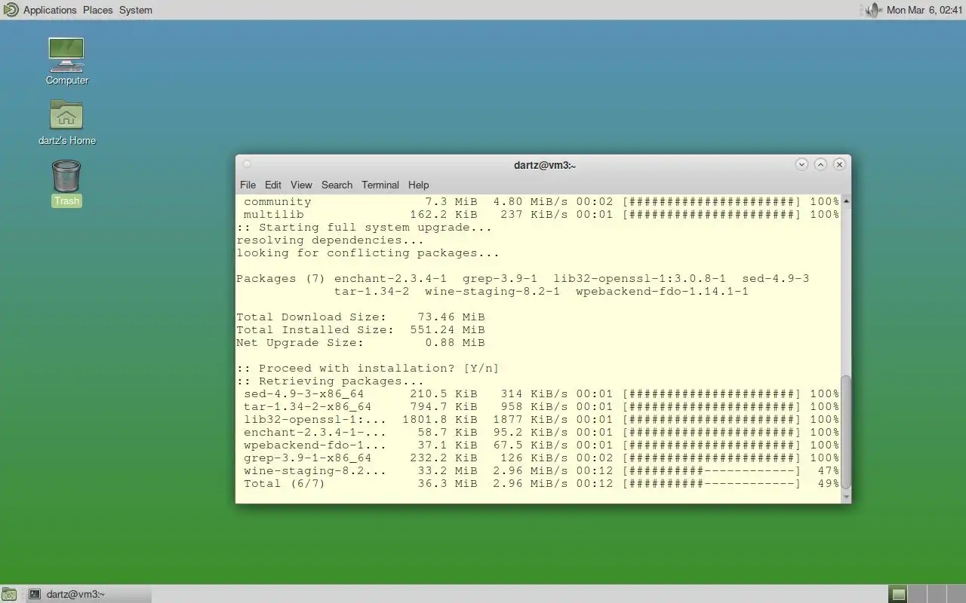The width and height of the screenshot is (966, 603).
Task: Open the Applications menu in the top panel
Action: (x=50, y=10)
